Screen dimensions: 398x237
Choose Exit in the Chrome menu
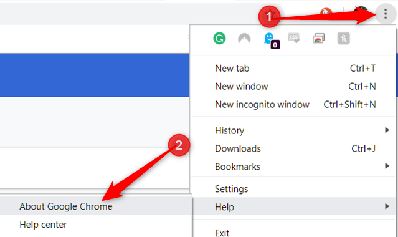(x=293, y=232)
